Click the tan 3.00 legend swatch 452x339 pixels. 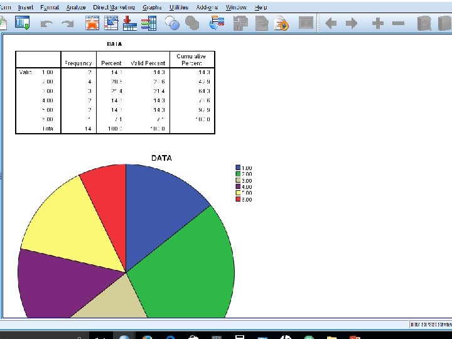238,180
